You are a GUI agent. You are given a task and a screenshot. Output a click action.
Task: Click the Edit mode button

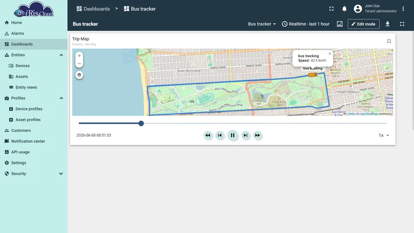[x=364, y=24]
